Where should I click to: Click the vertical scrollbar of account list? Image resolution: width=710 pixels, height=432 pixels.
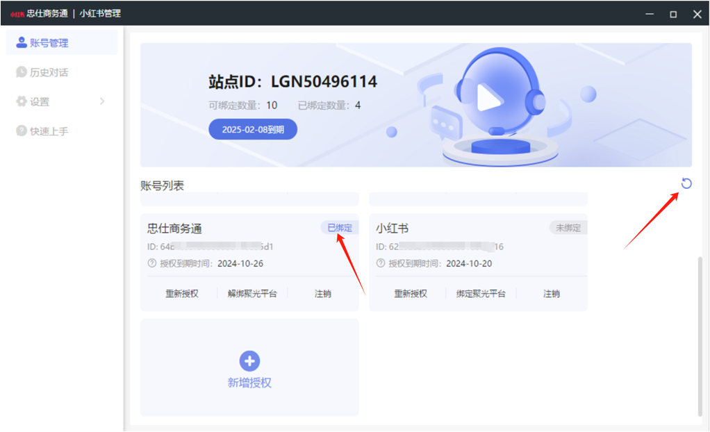(700, 336)
